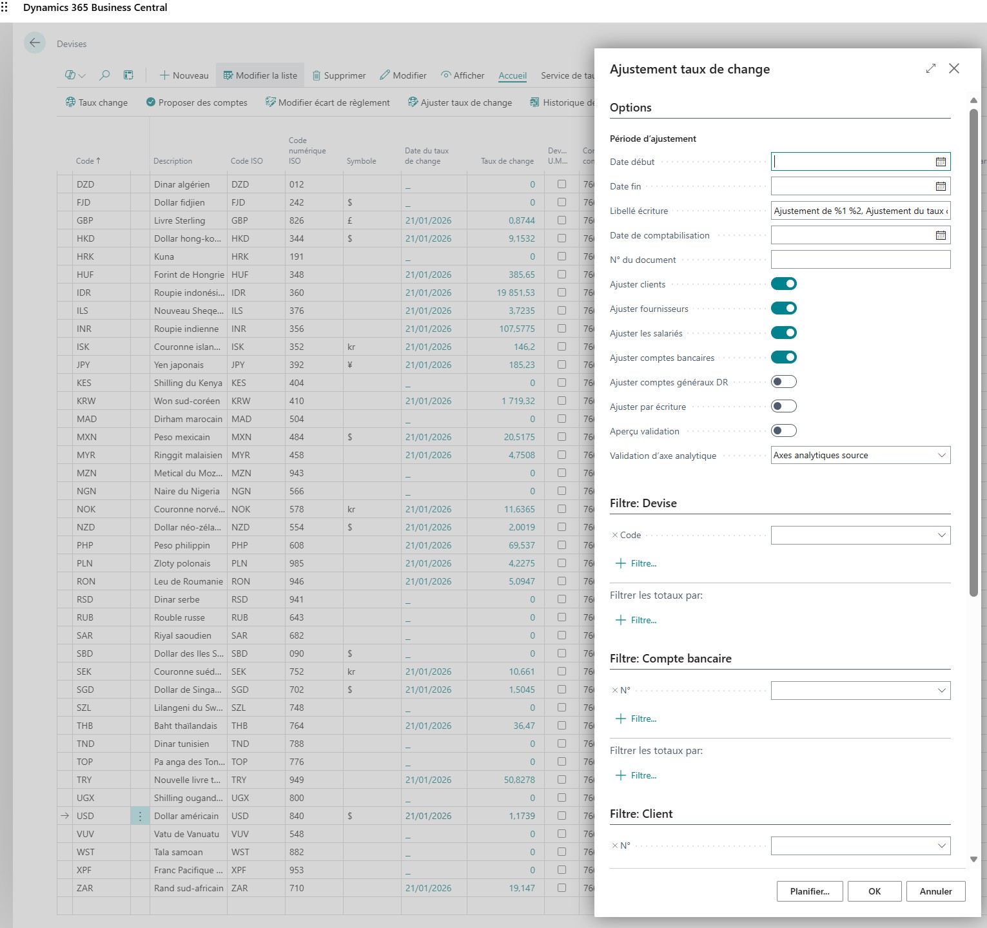
Task: Enable the Ajuster comptes généraux DR toggle
Action: (783, 382)
